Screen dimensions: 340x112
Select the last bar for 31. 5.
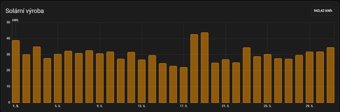(330, 75)
